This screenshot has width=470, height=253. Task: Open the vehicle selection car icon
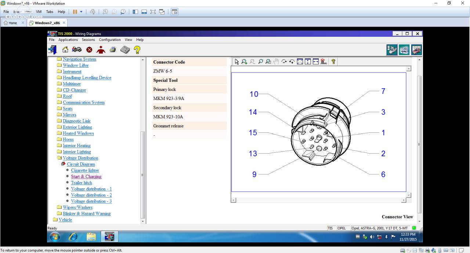(77, 50)
